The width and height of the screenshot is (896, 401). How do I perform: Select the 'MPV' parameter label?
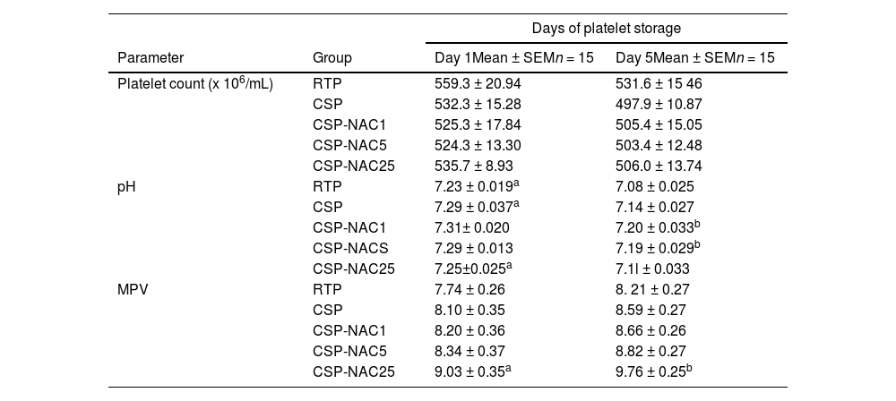coord(133,290)
